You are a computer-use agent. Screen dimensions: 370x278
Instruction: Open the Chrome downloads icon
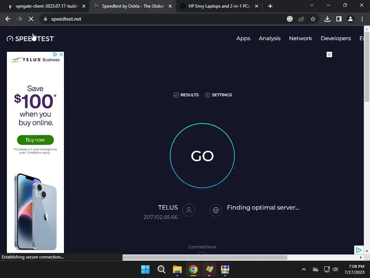pos(327,19)
